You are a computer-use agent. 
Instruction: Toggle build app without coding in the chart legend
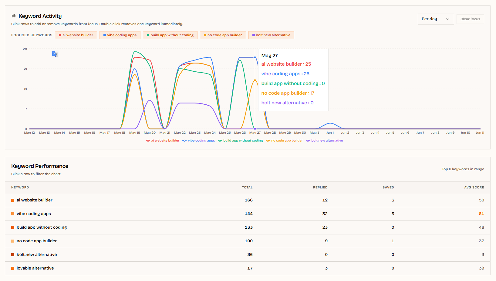[x=240, y=141]
